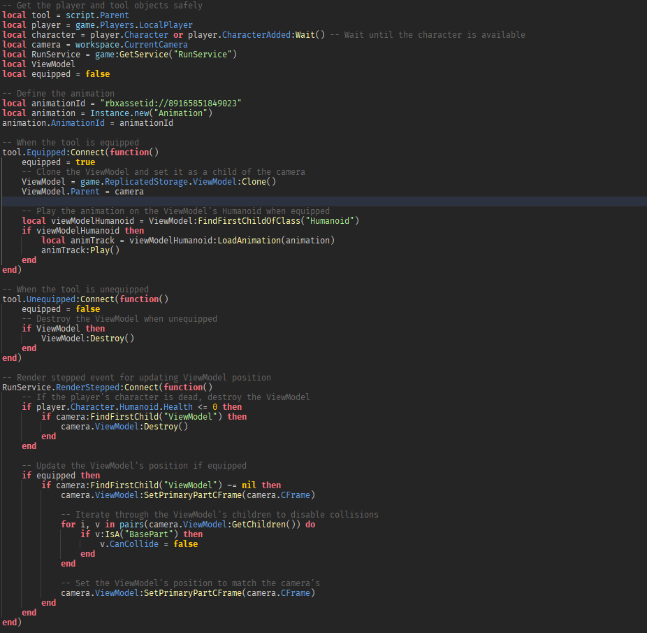Click the comment '-- When the tool is equipped'
Viewport: 647px width, 633px height.
(x=71, y=143)
